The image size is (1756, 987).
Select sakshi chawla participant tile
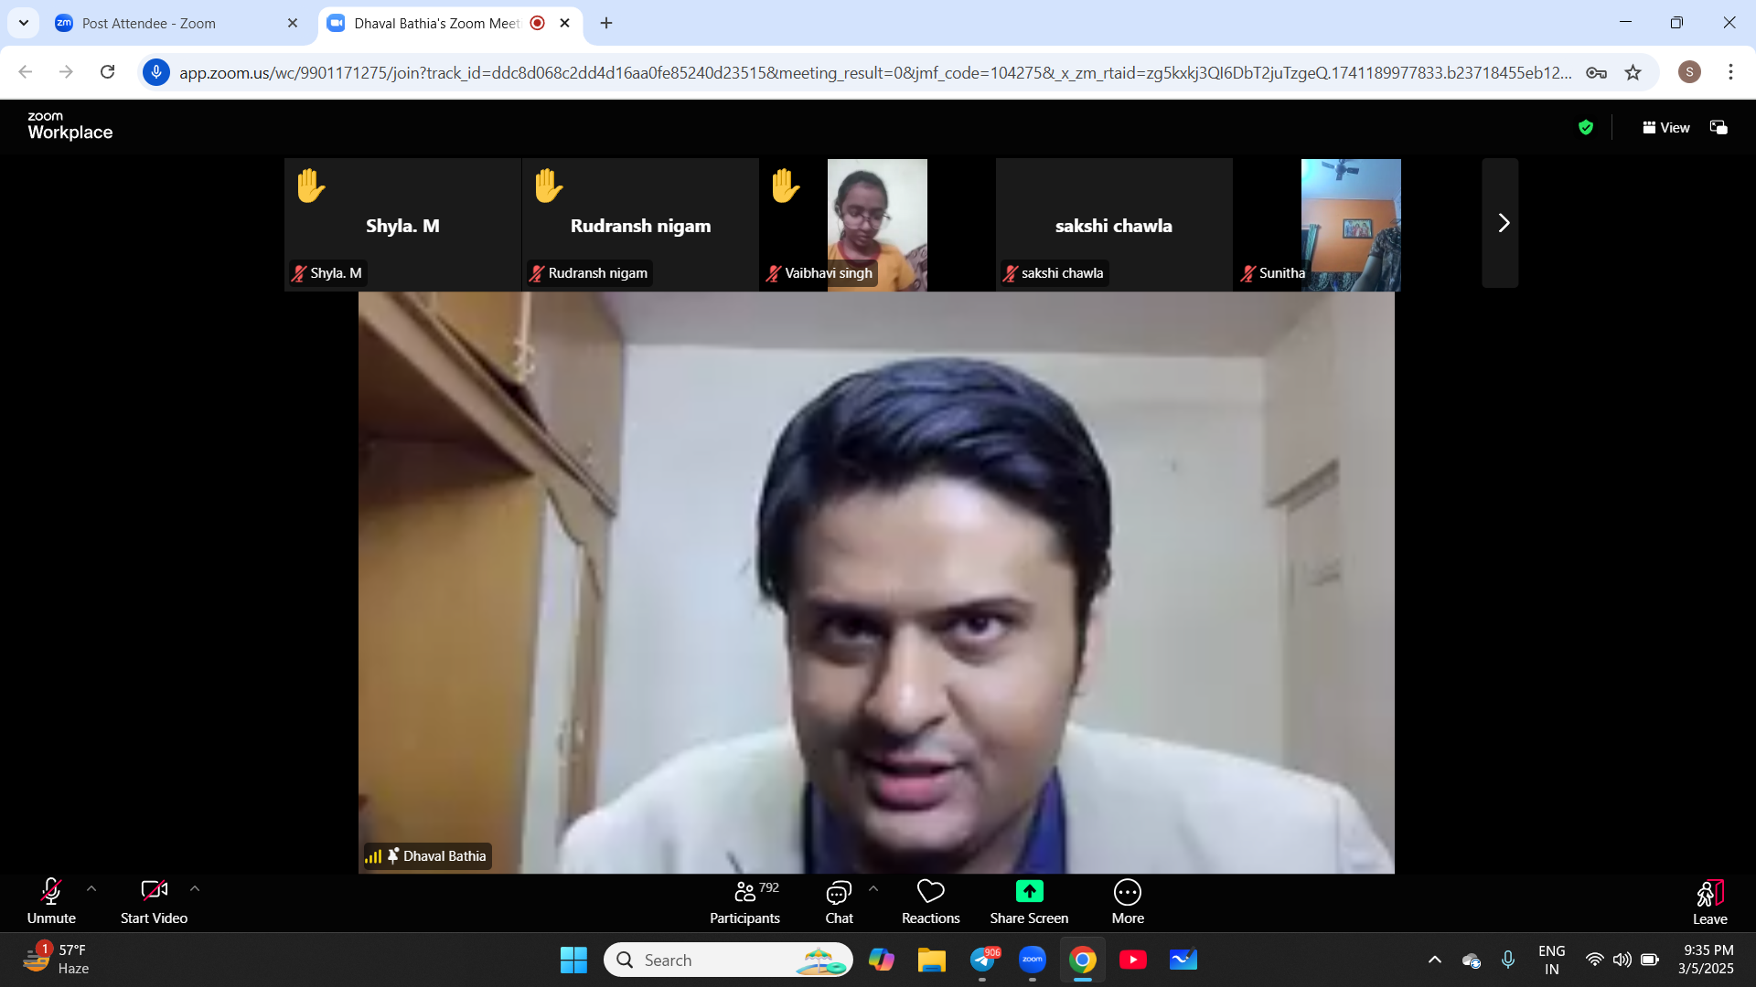[x=1114, y=225]
